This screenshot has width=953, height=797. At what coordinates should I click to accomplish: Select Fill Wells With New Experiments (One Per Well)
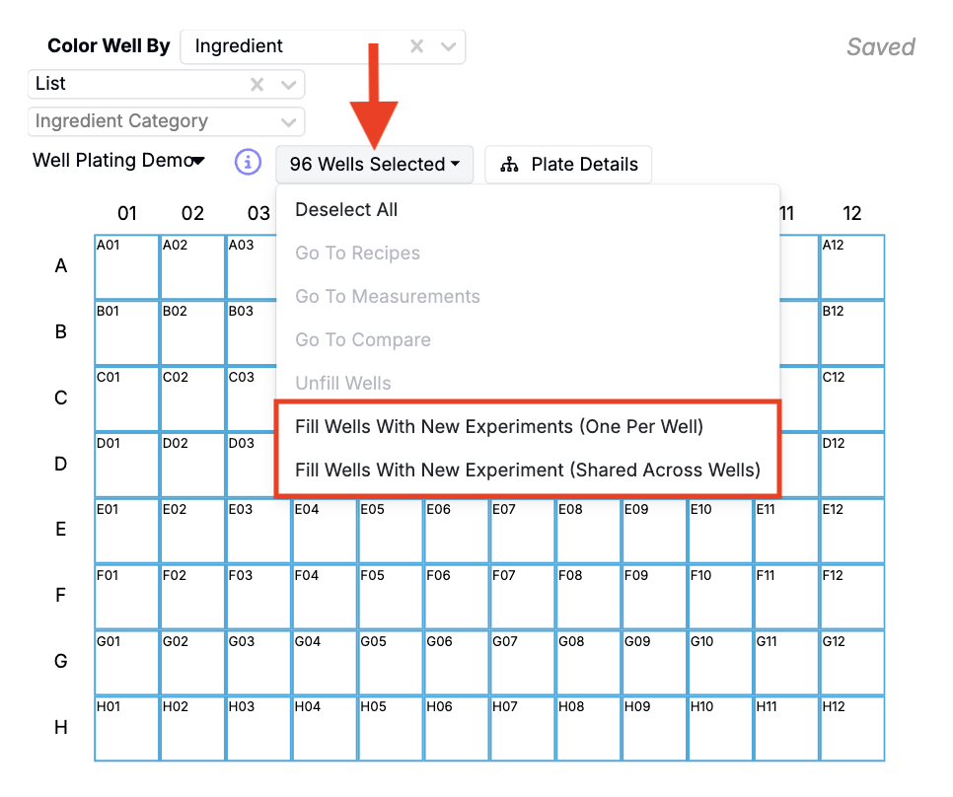tap(499, 426)
